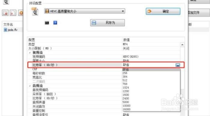Click the red-X file icon in background window toolbar

click(13, 13)
